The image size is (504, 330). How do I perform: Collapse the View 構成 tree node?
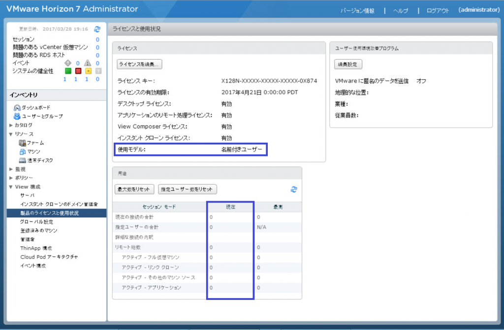coord(11,187)
